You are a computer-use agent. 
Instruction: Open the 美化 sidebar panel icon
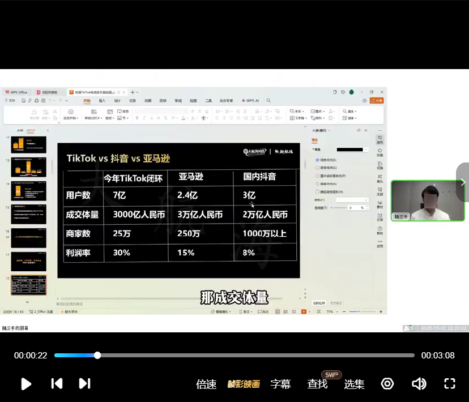(x=380, y=178)
